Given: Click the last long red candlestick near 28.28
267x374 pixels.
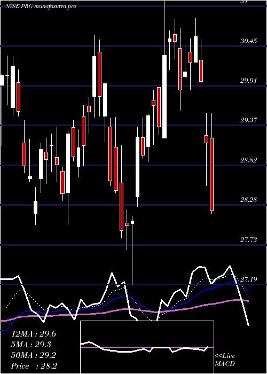Looking at the screenshot, I should [211, 174].
